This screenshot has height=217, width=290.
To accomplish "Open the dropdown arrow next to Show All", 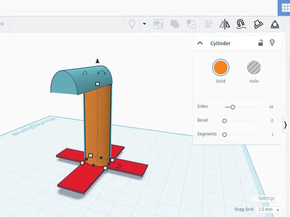I will click(144, 24).
